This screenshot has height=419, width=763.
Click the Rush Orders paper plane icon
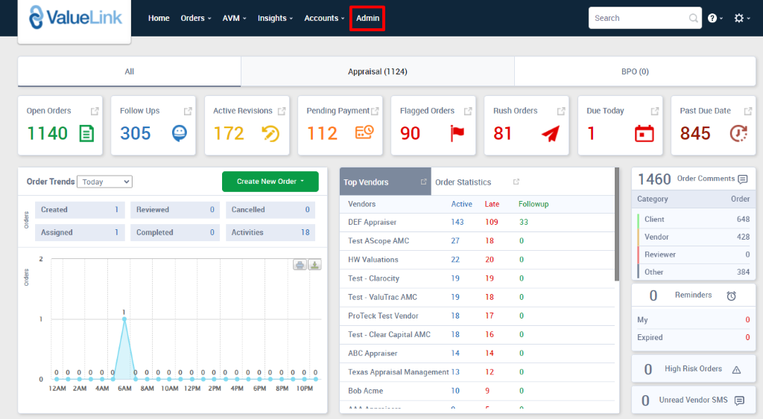(551, 133)
